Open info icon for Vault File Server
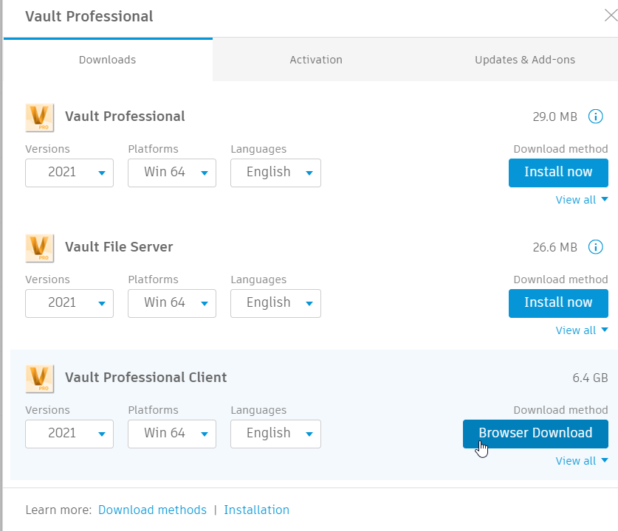618x531 pixels. [x=596, y=247]
